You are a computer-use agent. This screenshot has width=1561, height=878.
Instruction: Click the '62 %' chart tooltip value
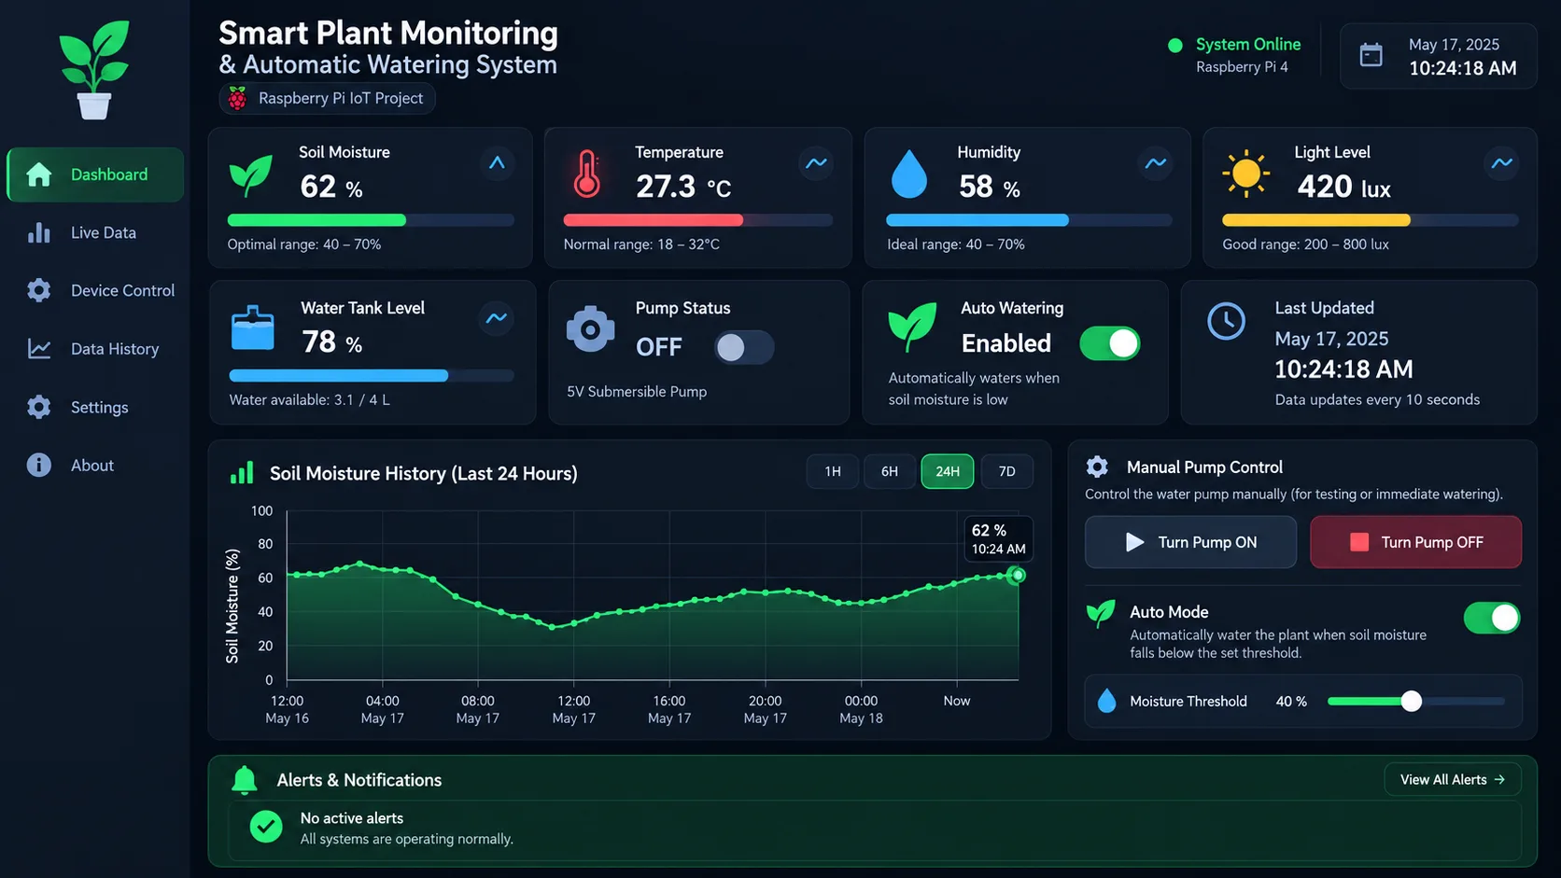click(989, 530)
